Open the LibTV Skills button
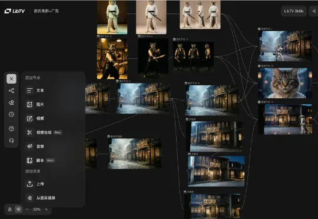This screenshot has height=219, width=318. coord(293,11)
